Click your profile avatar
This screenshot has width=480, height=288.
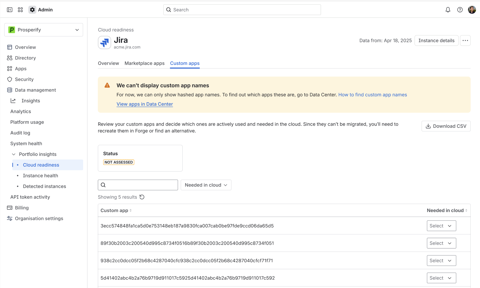coord(472,10)
